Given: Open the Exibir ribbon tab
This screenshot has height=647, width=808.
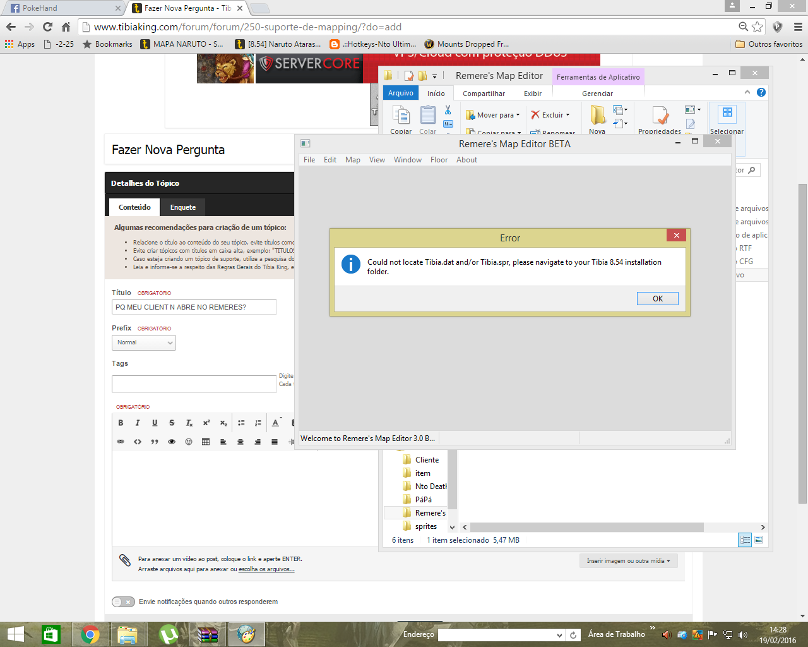Looking at the screenshot, I should coord(533,94).
